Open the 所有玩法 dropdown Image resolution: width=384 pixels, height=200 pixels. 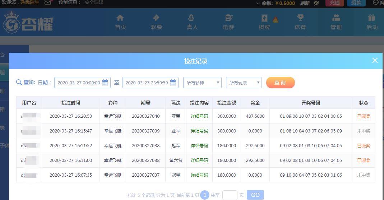[x=244, y=83]
